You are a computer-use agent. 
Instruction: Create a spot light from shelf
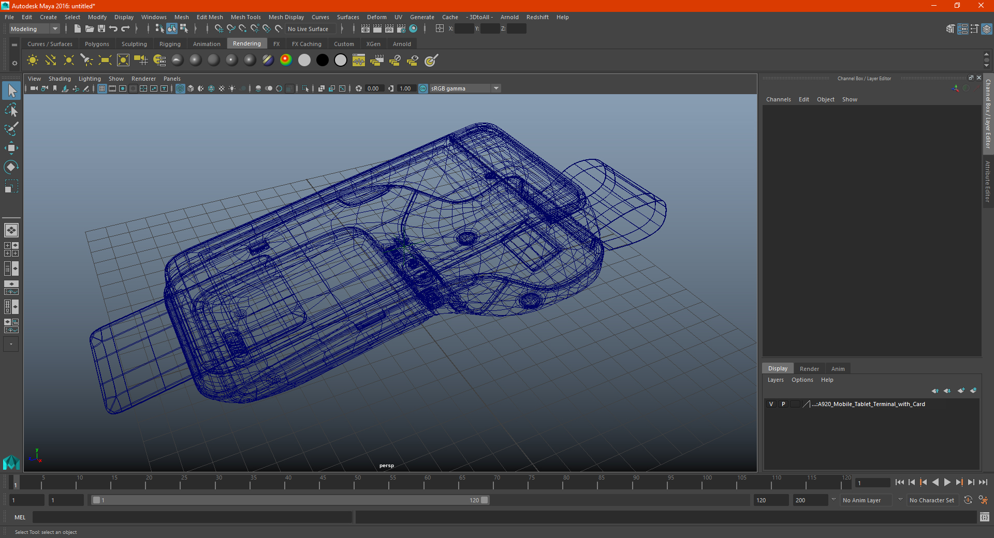click(86, 61)
